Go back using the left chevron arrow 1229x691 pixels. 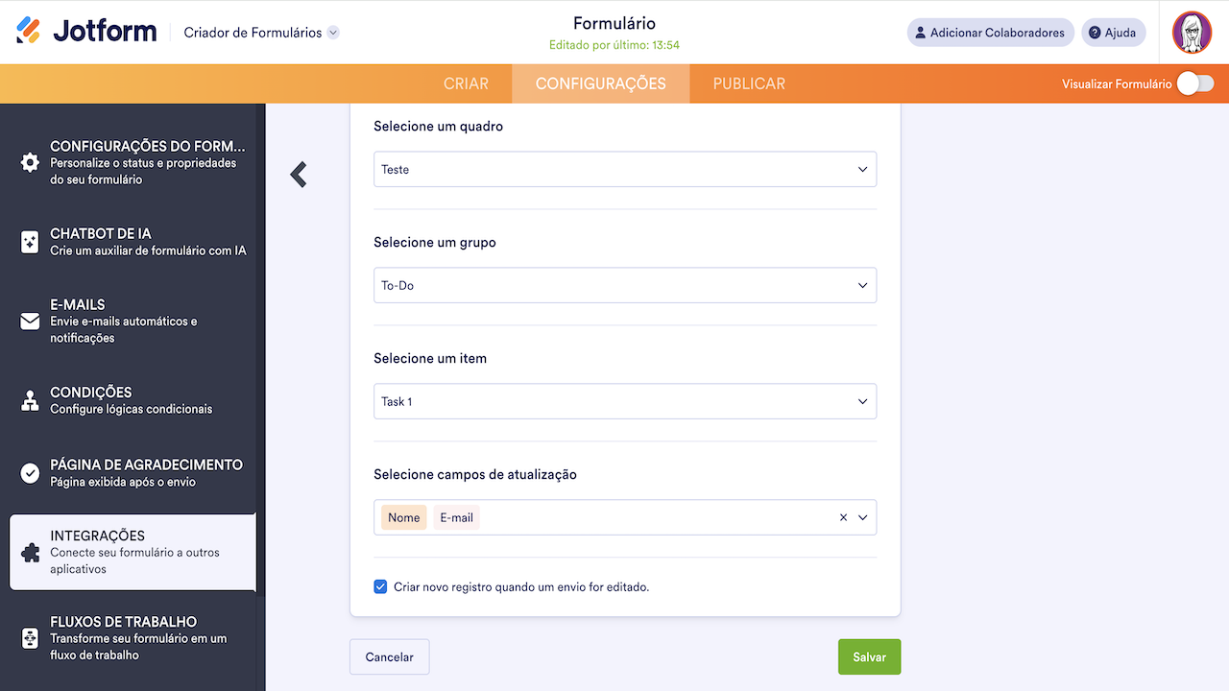[x=299, y=174]
